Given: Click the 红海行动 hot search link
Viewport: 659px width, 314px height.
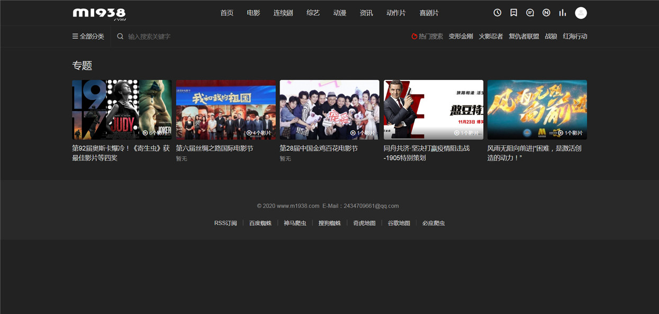Looking at the screenshot, I should (x=575, y=37).
